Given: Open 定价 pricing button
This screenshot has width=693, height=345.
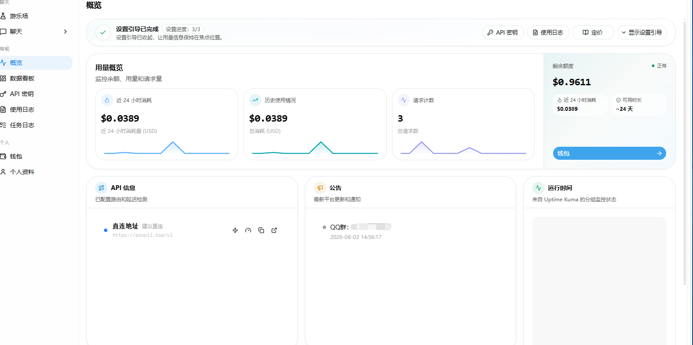Looking at the screenshot, I should click(593, 32).
